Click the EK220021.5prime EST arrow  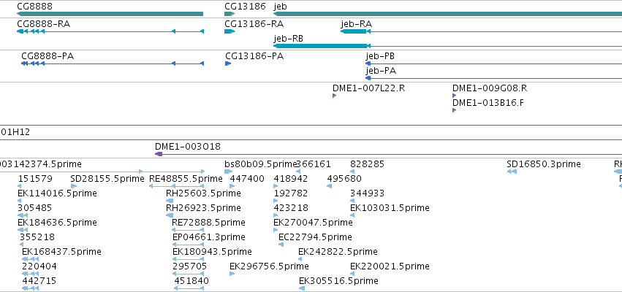tap(352, 274)
